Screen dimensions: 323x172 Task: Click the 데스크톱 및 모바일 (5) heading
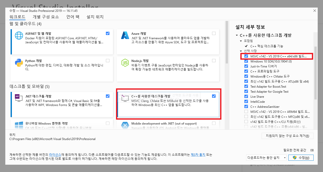[30, 86]
